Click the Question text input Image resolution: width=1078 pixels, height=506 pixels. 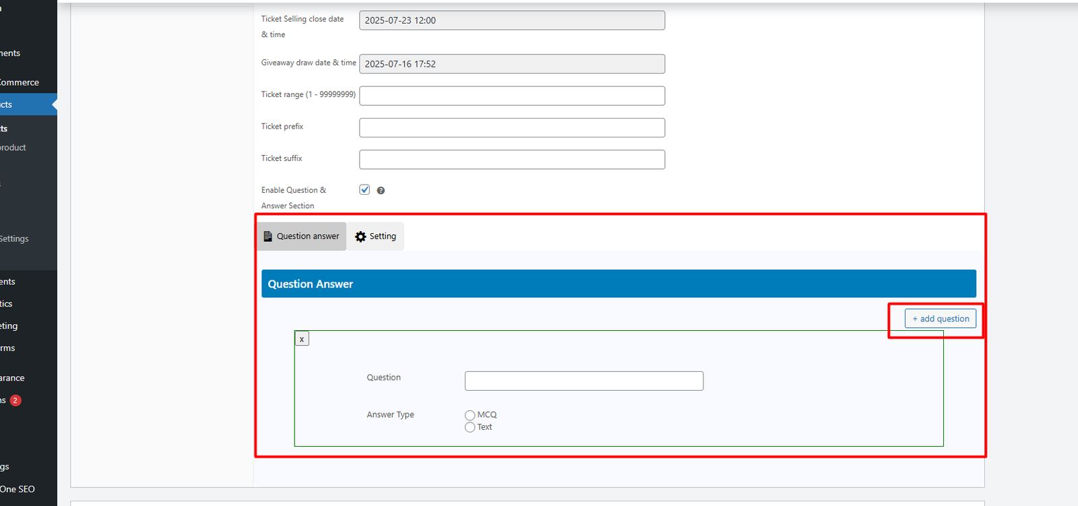tap(583, 381)
